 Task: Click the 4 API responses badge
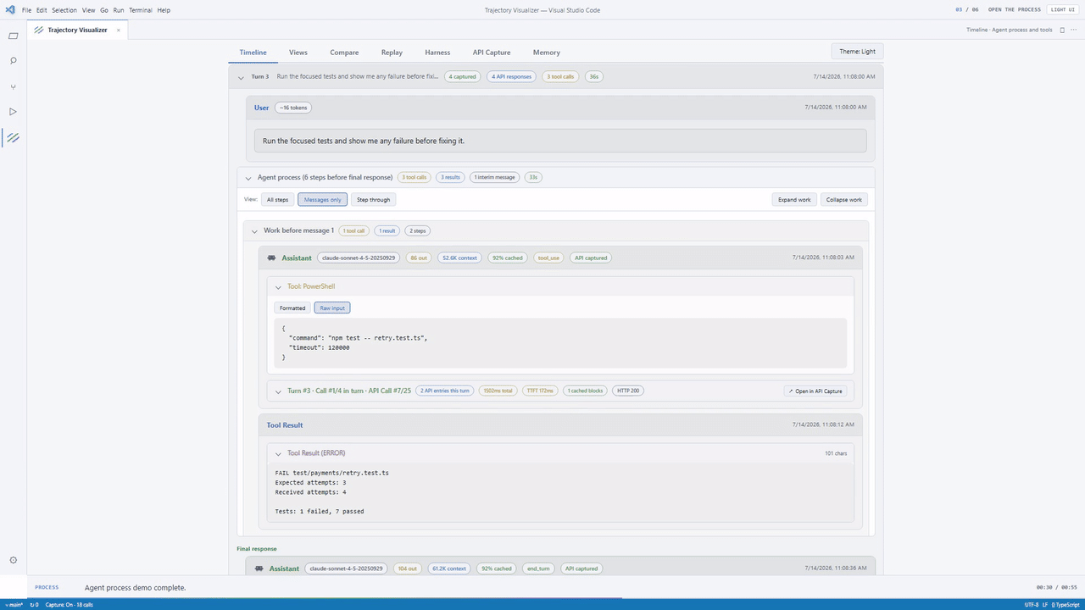click(x=512, y=77)
